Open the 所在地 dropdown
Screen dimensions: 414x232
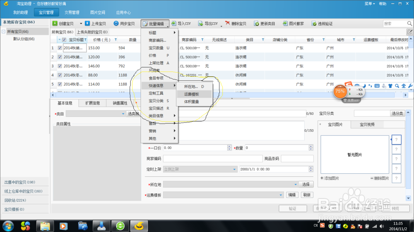[x=296, y=185]
